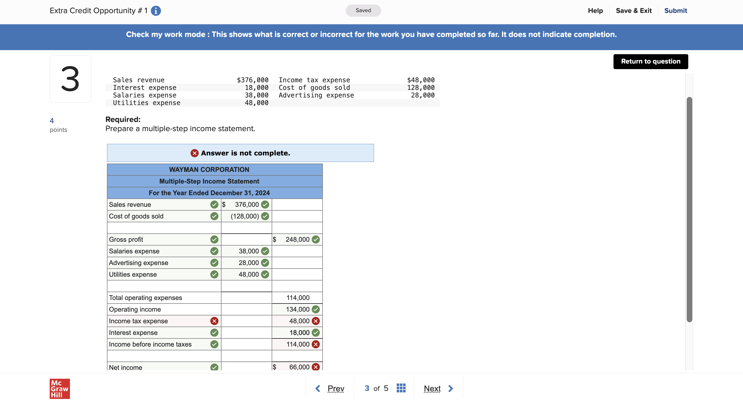Click green check next to 376,000 amount

(265, 205)
